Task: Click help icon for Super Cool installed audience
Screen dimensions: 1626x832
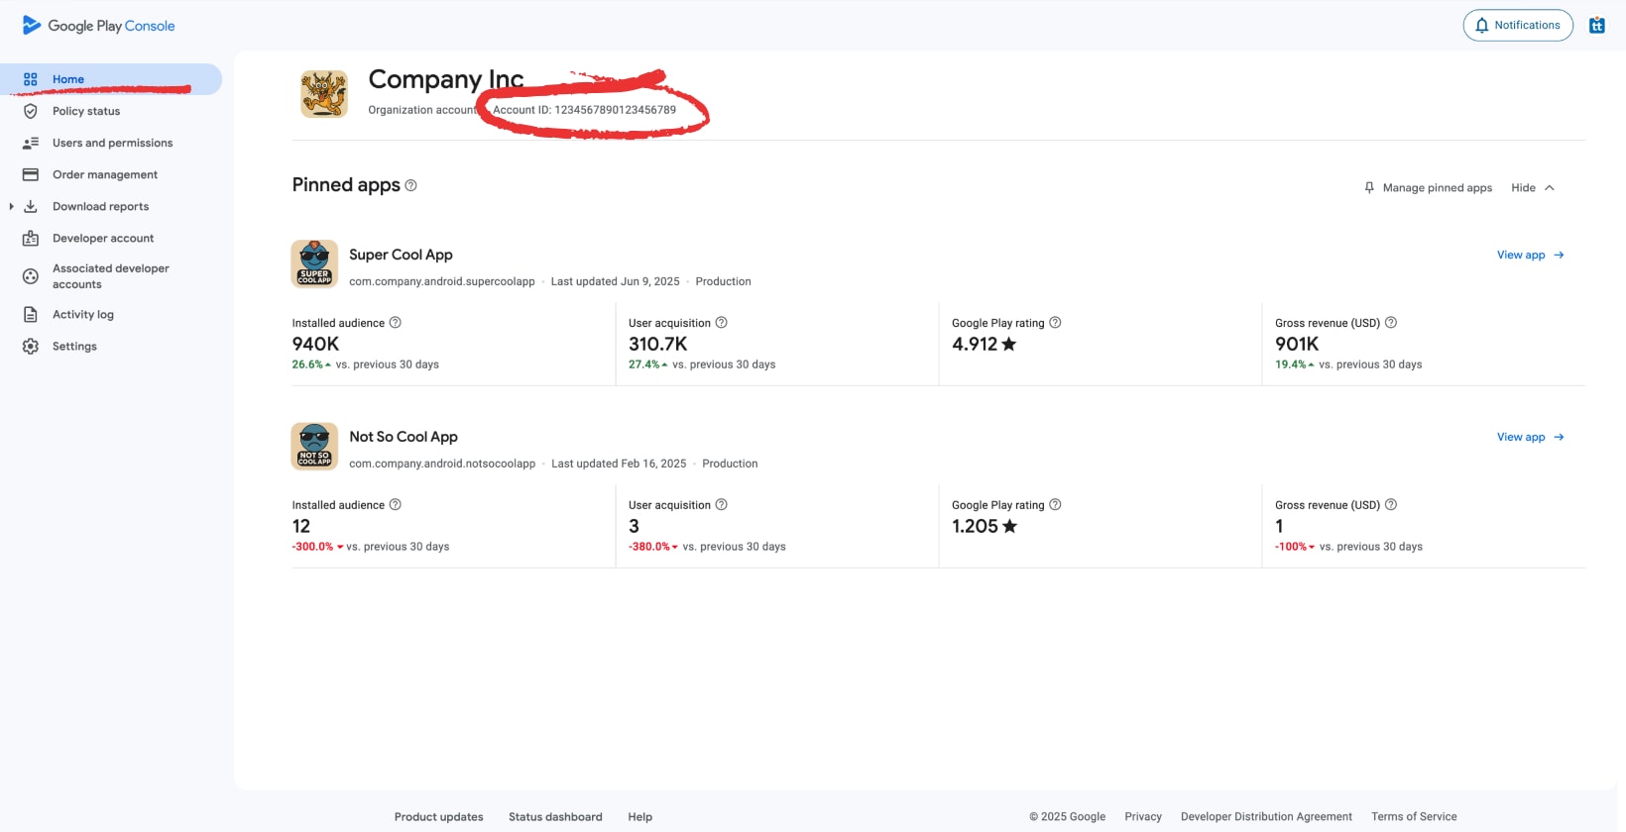Action: 396,322
